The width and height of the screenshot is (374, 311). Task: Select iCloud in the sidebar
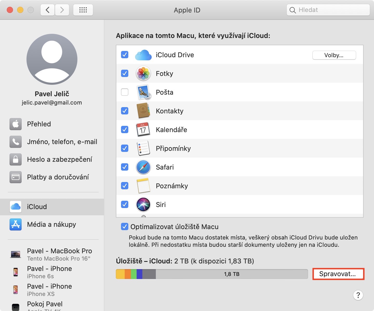click(52, 207)
